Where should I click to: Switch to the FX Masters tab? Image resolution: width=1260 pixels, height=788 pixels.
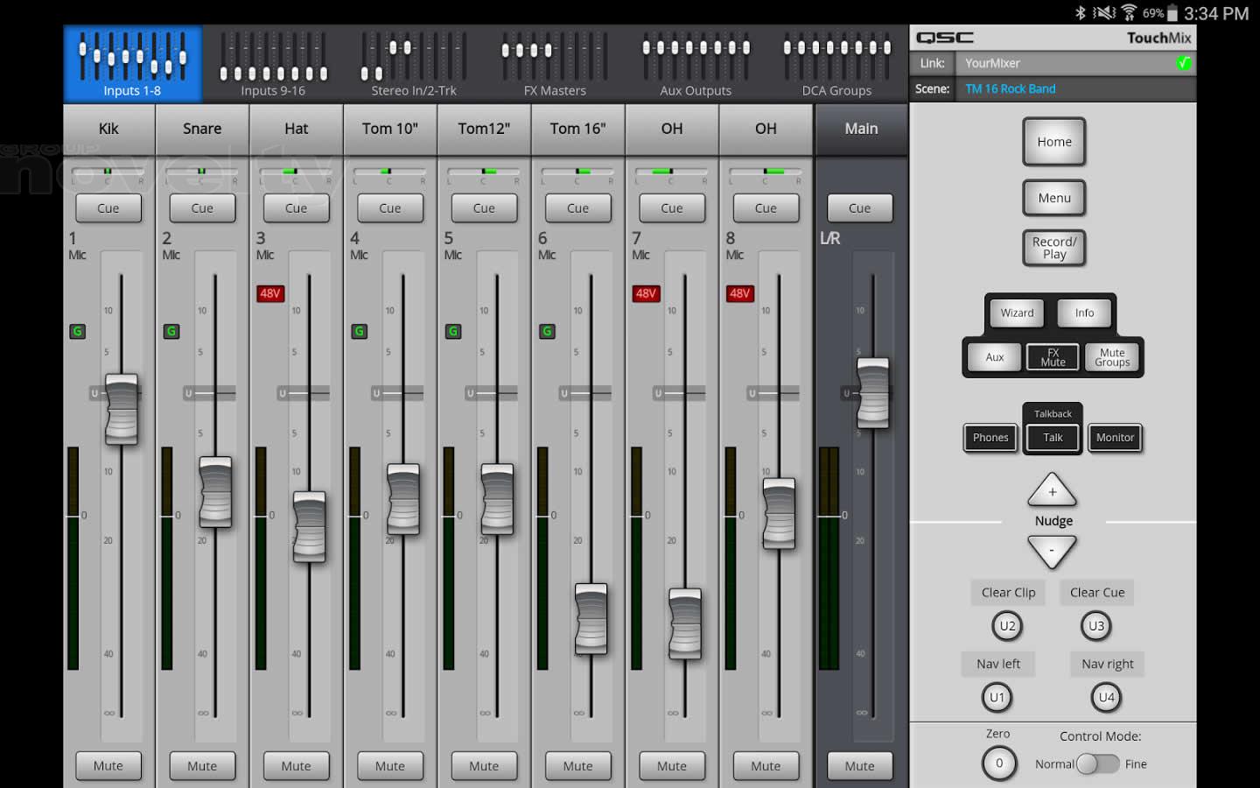point(555,65)
